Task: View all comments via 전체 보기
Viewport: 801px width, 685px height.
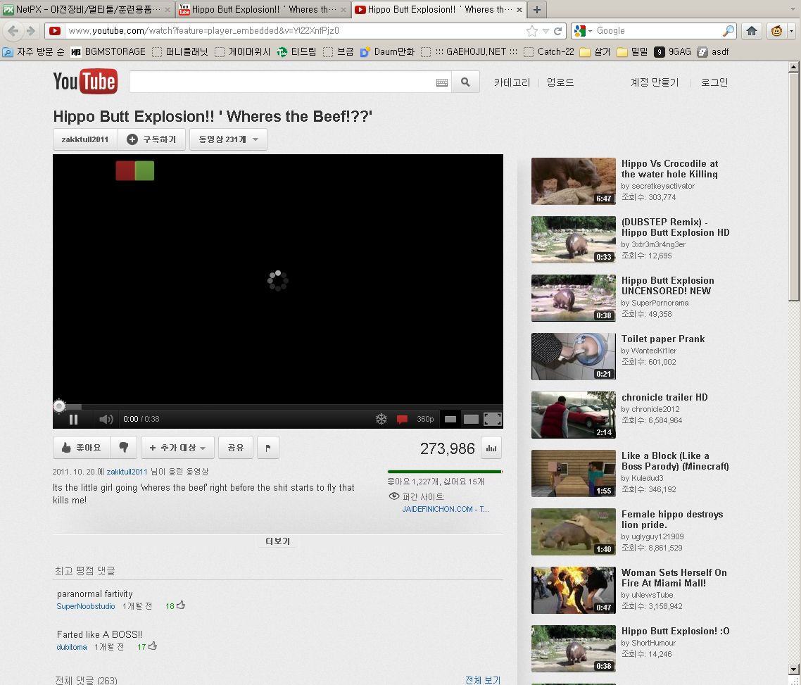Action: tap(484, 680)
